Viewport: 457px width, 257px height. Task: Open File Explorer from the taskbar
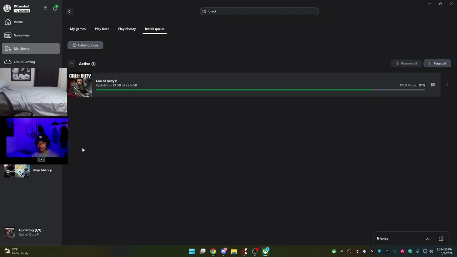[x=234, y=251]
